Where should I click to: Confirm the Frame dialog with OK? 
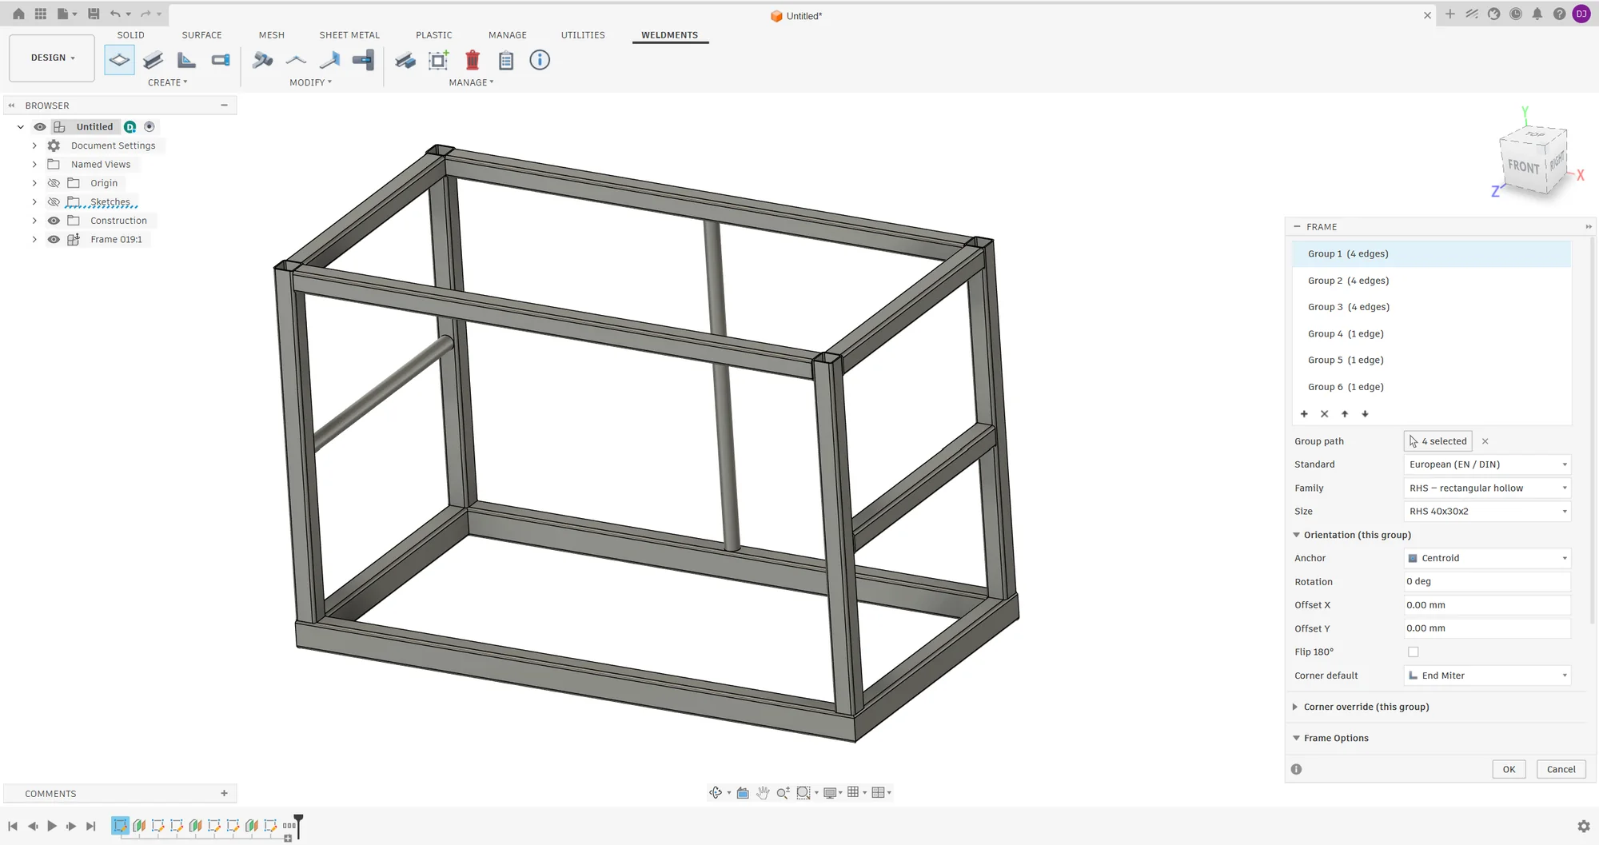click(1509, 769)
